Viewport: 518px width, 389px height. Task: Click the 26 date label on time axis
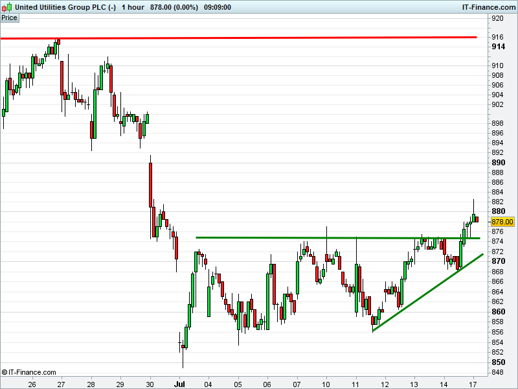[x=32, y=384]
